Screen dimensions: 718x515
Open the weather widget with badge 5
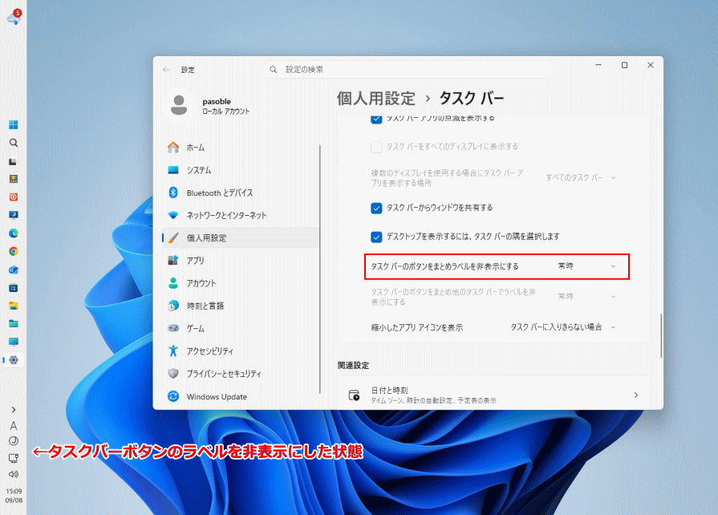(x=14, y=18)
